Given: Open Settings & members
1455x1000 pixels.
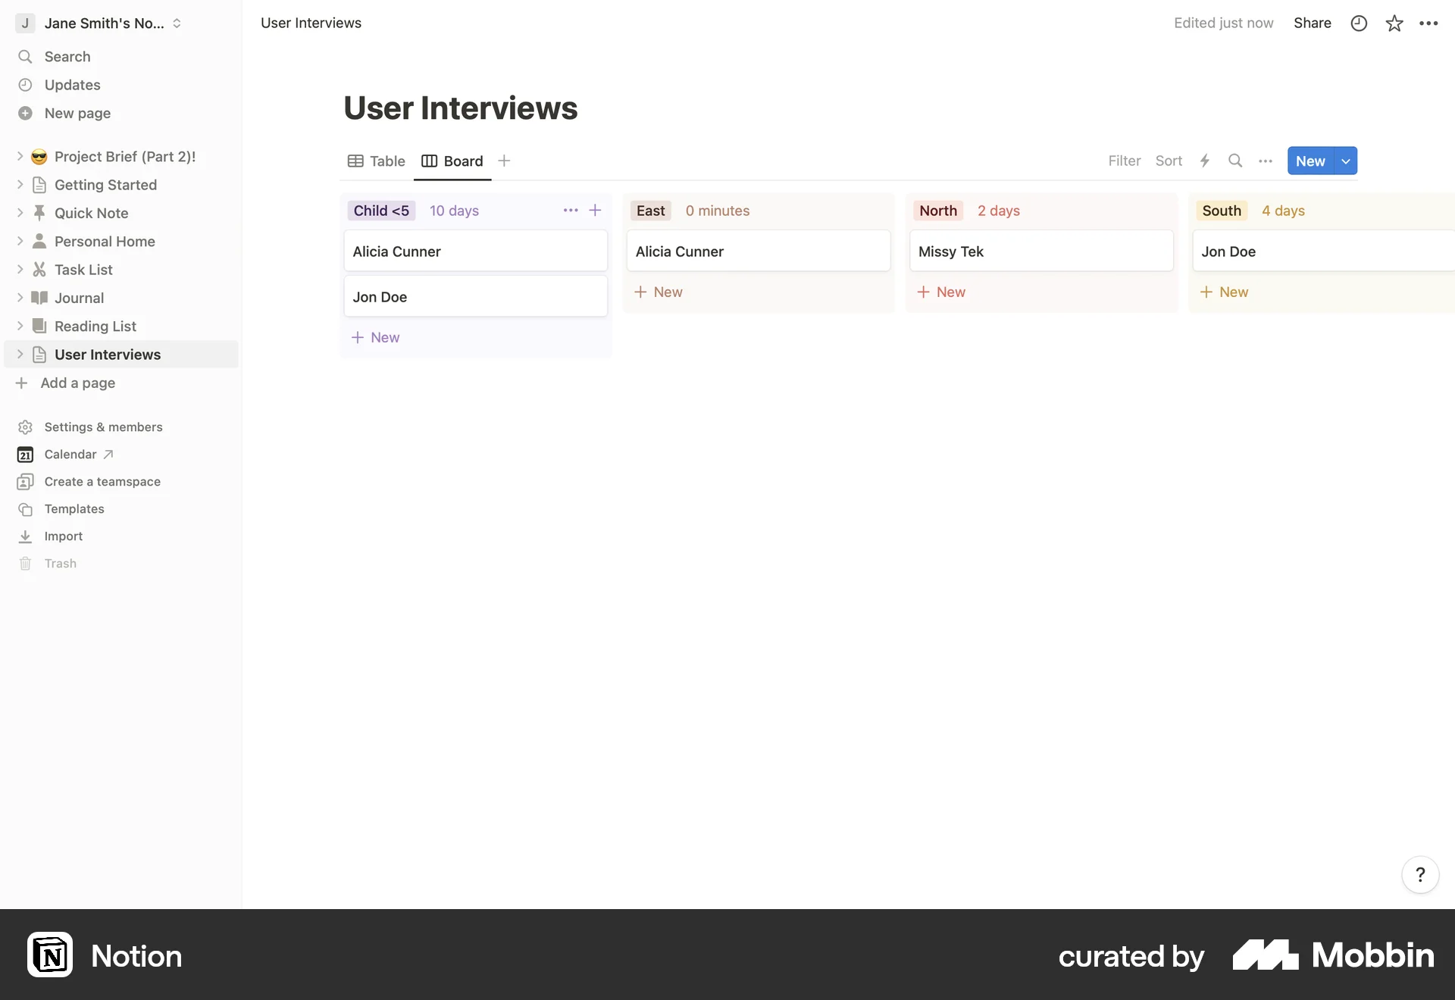Looking at the screenshot, I should click(x=102, y=427).
